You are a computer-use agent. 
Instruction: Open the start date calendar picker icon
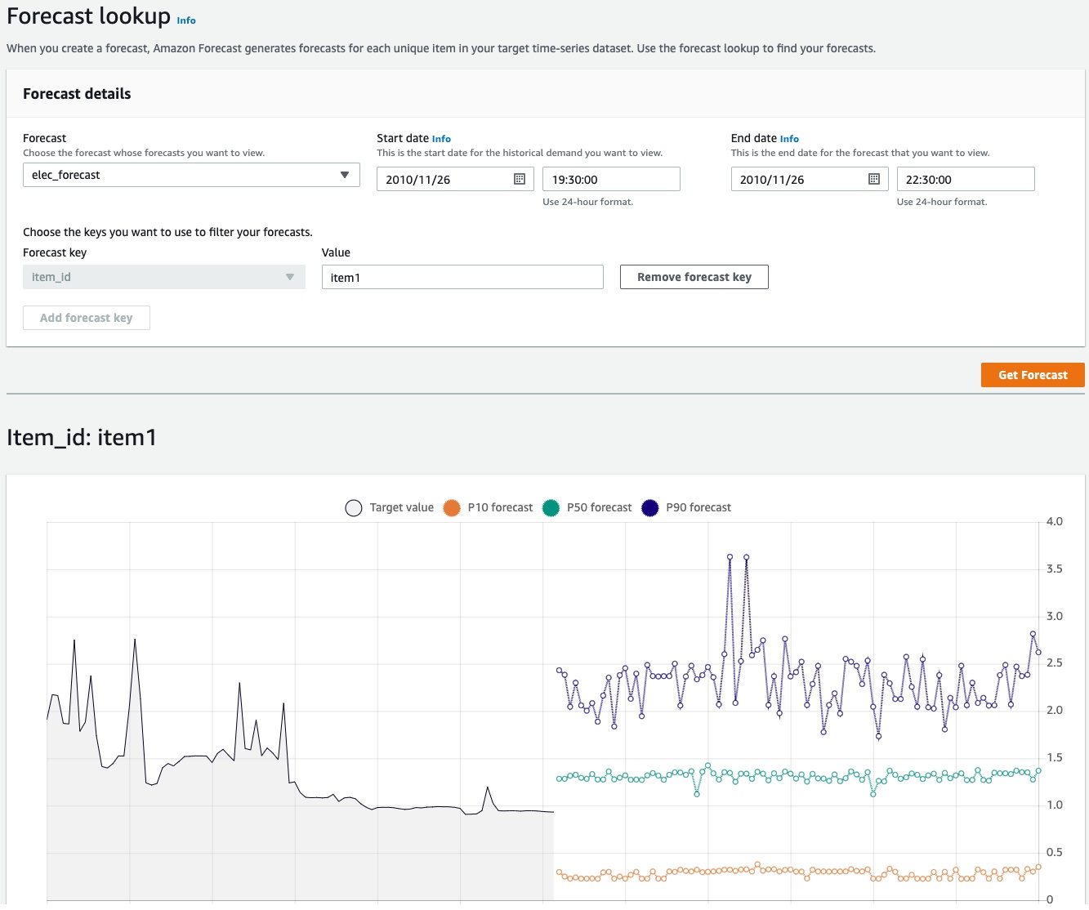520,179
